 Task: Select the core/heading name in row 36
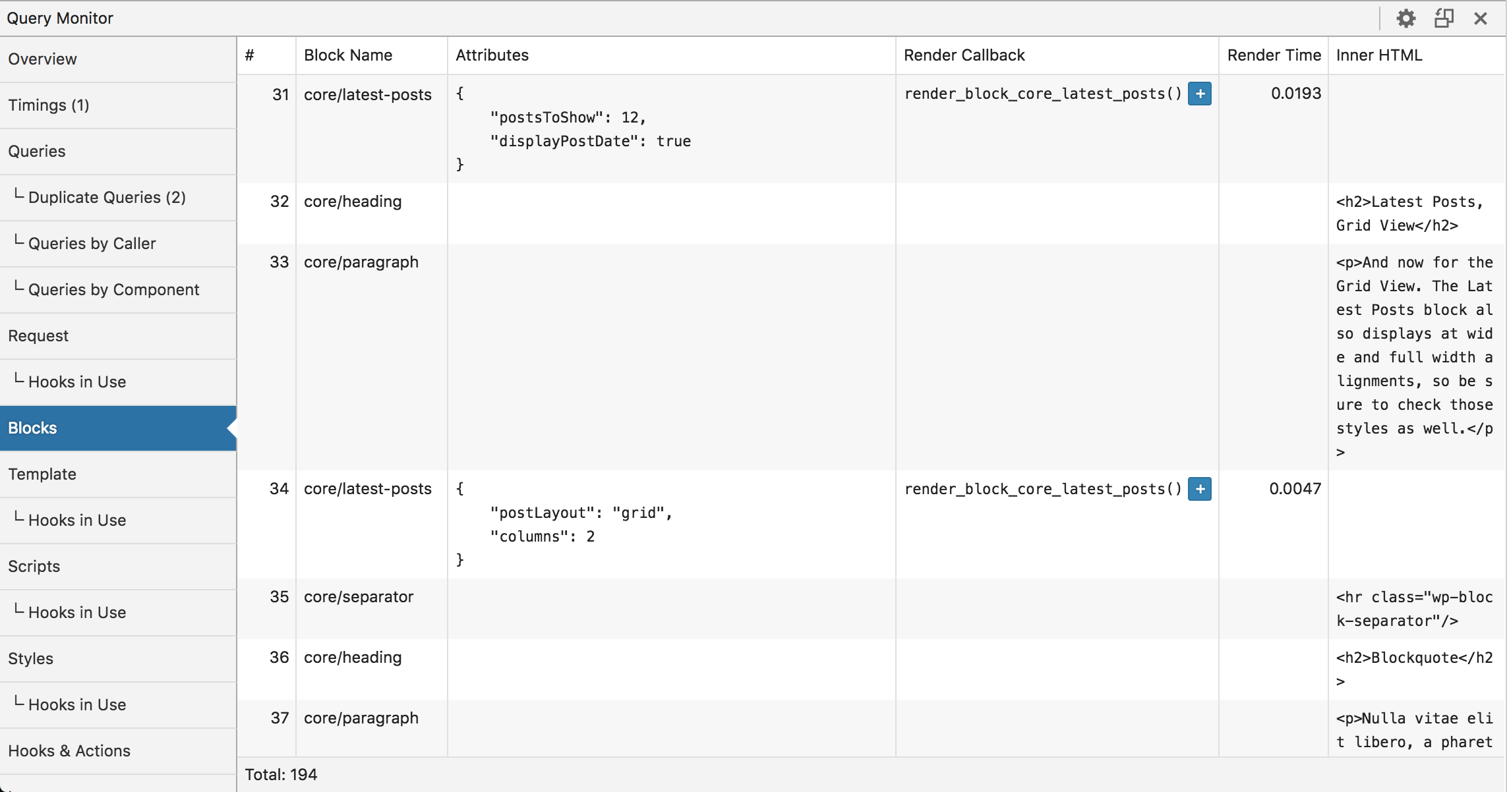(x=353, y=658)
